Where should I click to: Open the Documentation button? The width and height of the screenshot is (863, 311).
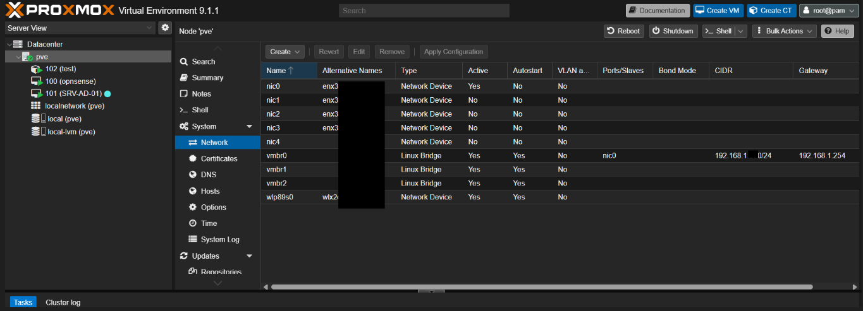(x=658, y=10)
